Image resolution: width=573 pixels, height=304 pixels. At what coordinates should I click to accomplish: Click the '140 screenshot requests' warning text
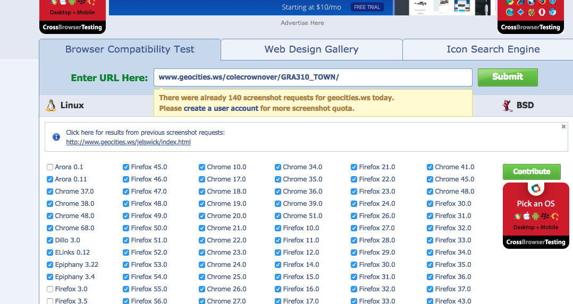click(276, 98)
